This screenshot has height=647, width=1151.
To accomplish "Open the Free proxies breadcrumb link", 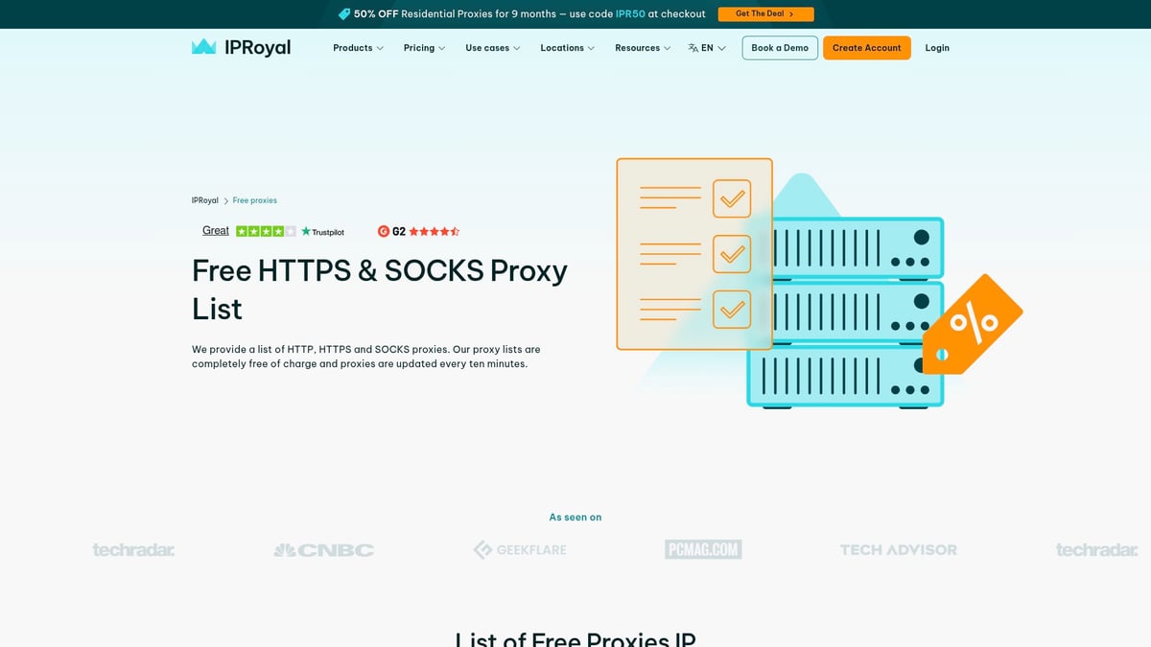I will (253, 199).
